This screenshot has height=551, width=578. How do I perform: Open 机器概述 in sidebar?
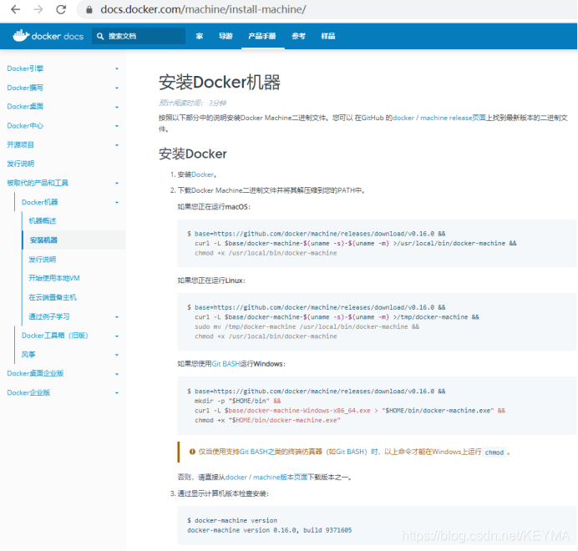coord(43,220)
